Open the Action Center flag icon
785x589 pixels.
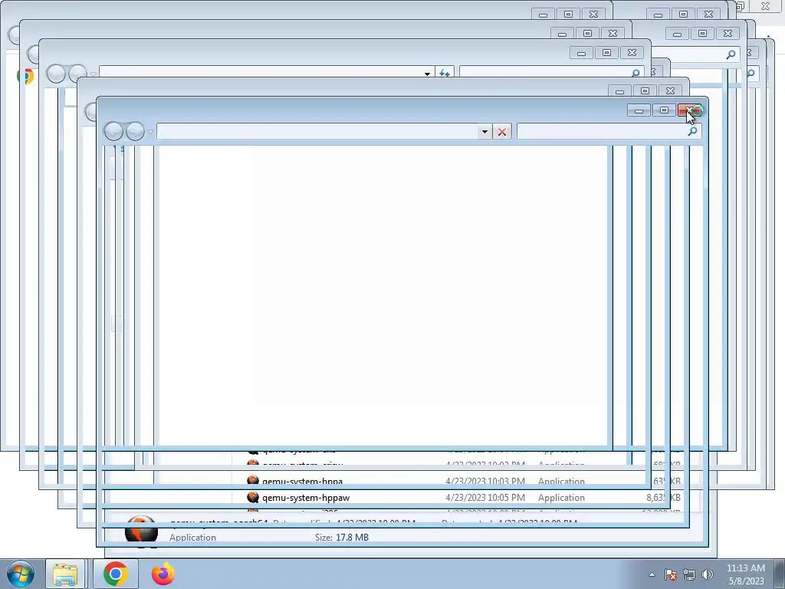coord(671,574)
